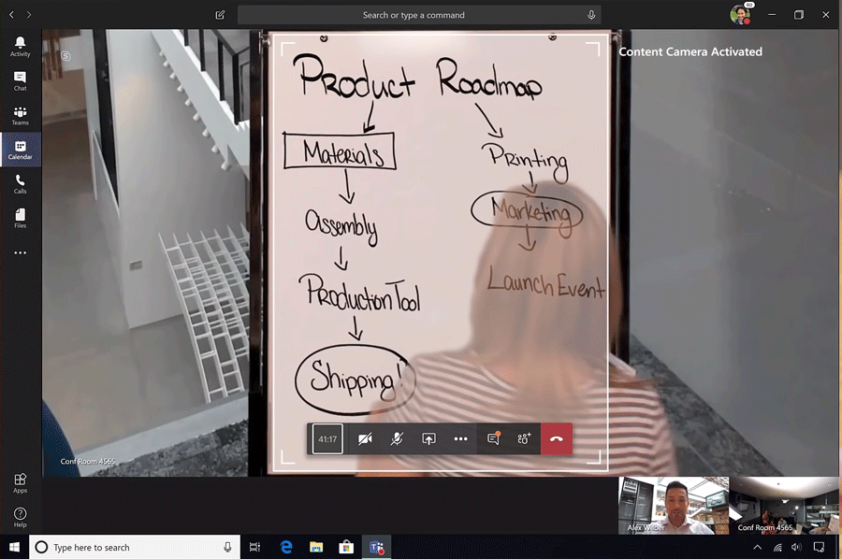The image size is (842, 559).
Task: Open File Explorer from the taskbar
Action: tap(316, 547)
